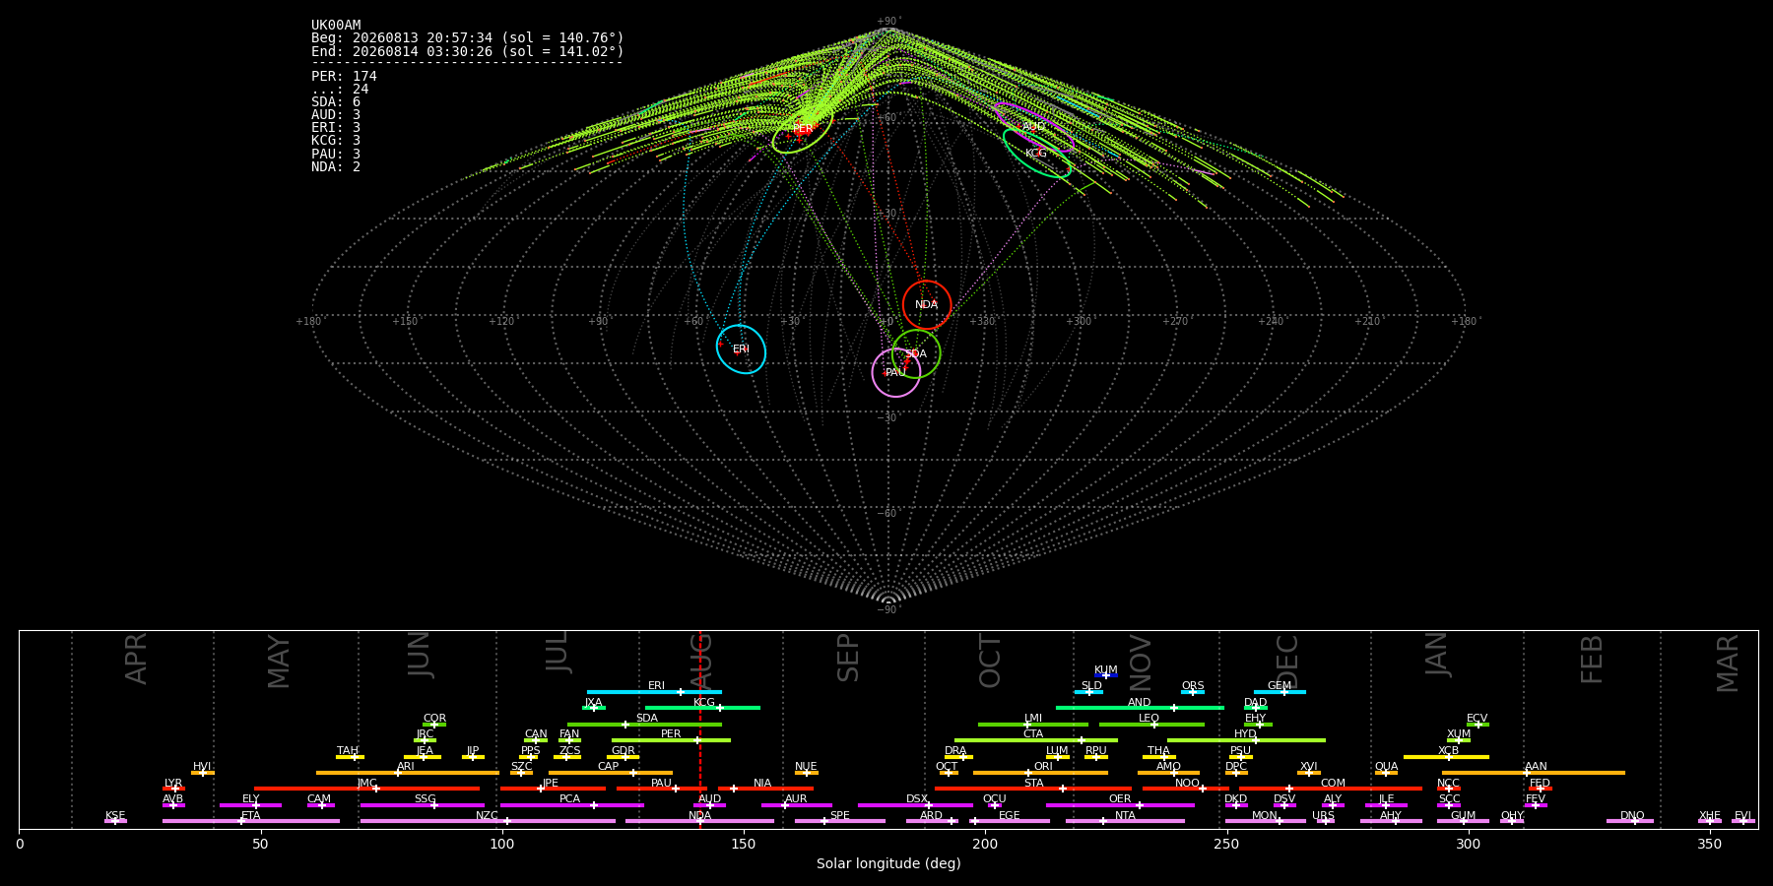Click the LEO shower activity bar
The width and height of the screenshot is (1773, 886).
[x=1151, y=725]
